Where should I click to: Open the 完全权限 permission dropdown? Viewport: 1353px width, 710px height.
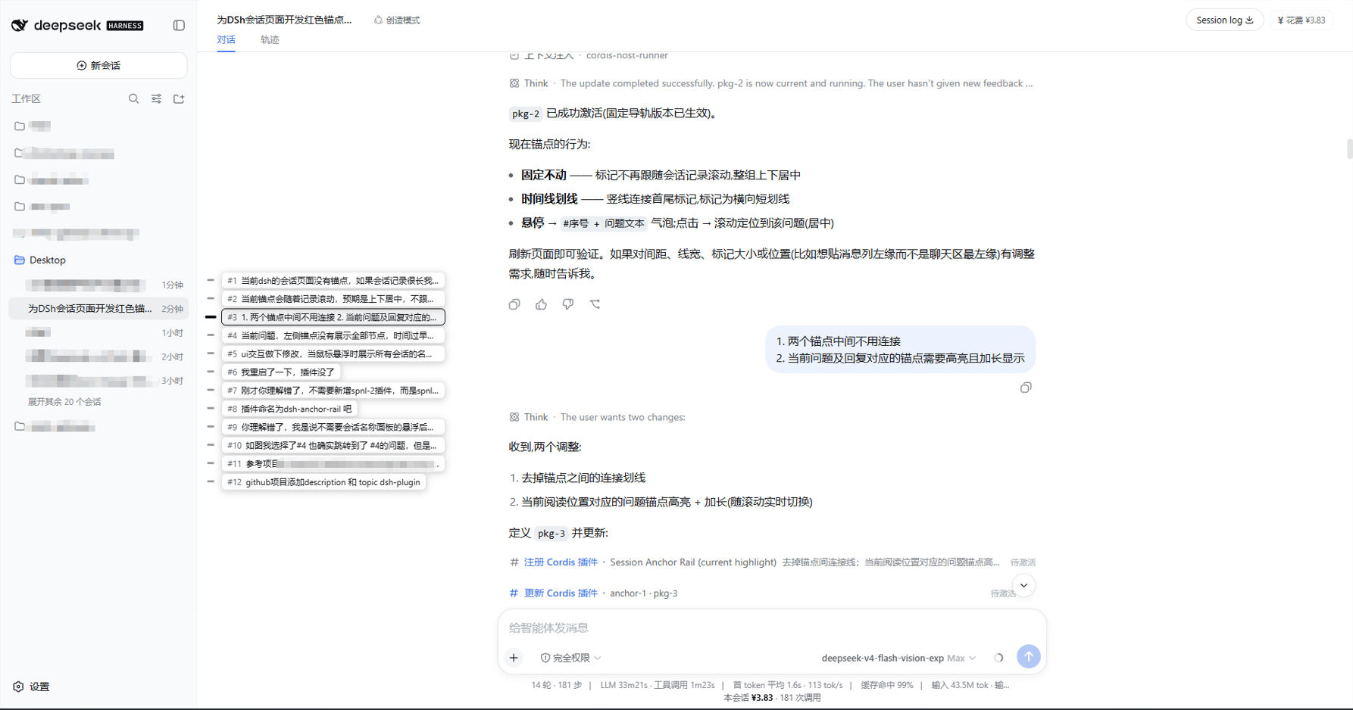coord(570,658)
